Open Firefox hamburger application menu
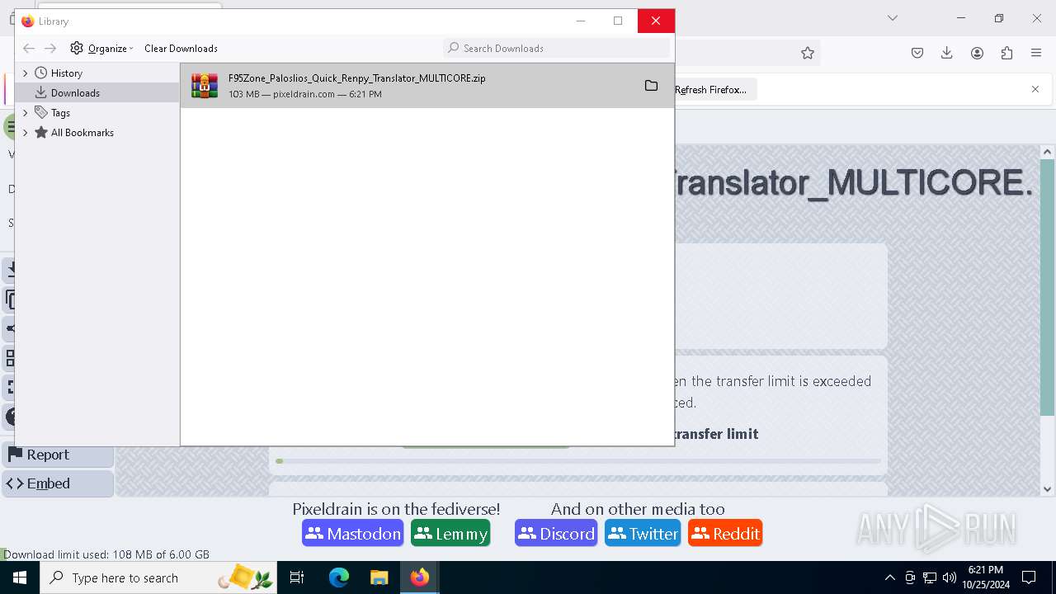This screenshot has width=1056, height=594. click(x=1036, y=53)
